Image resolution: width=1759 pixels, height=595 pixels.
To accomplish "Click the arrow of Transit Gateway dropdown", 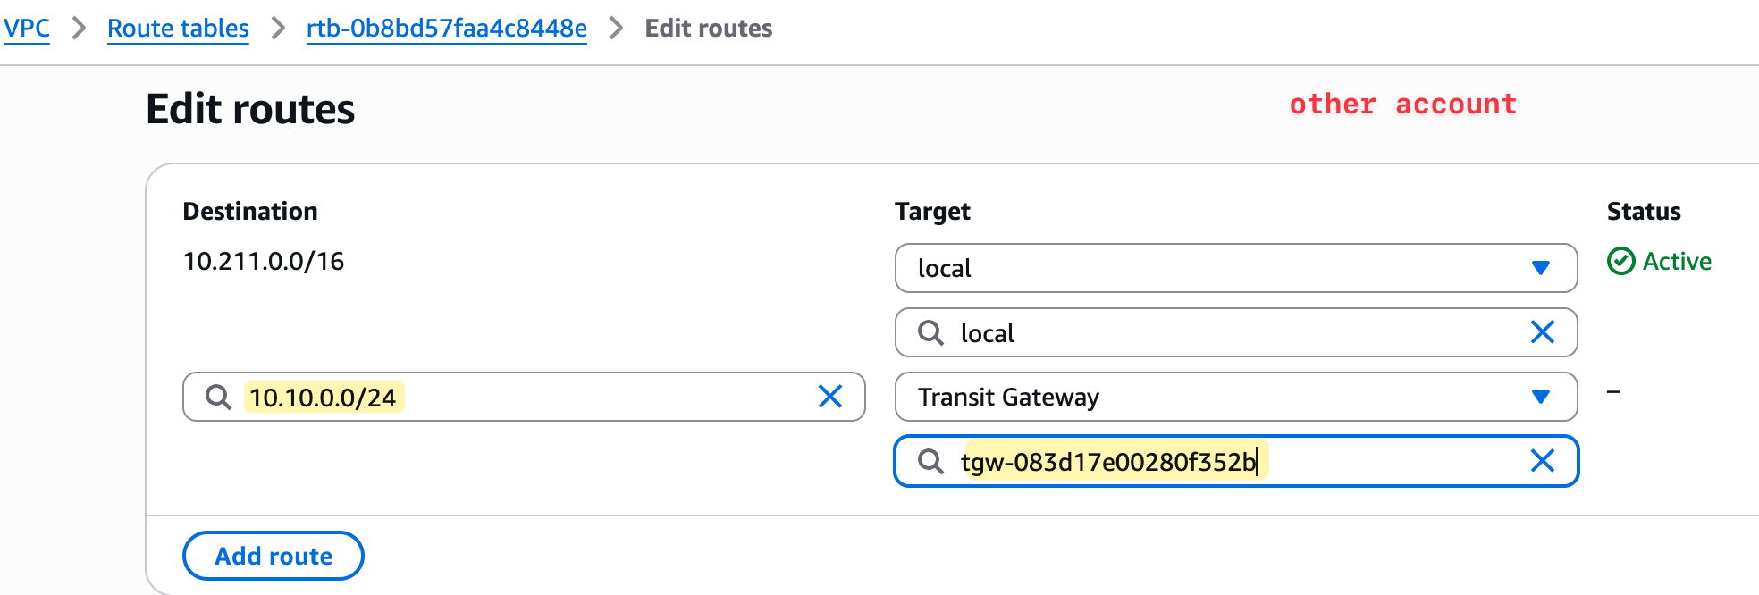I will 1540,397.
